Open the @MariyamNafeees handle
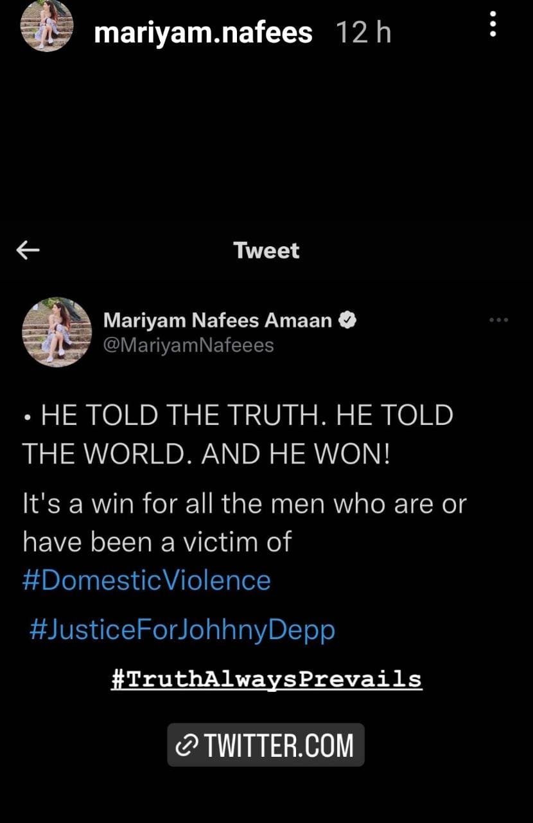This screenshot has height=823, width=533. pos(188,345)
